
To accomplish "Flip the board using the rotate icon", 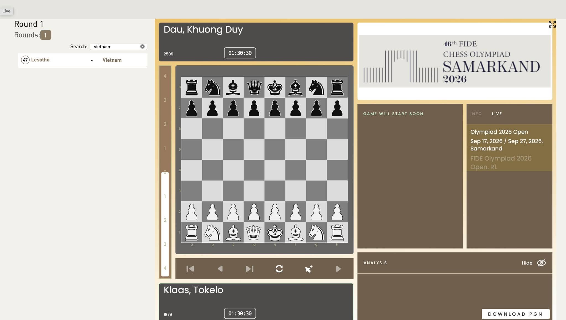I will (x=279, y=269).
